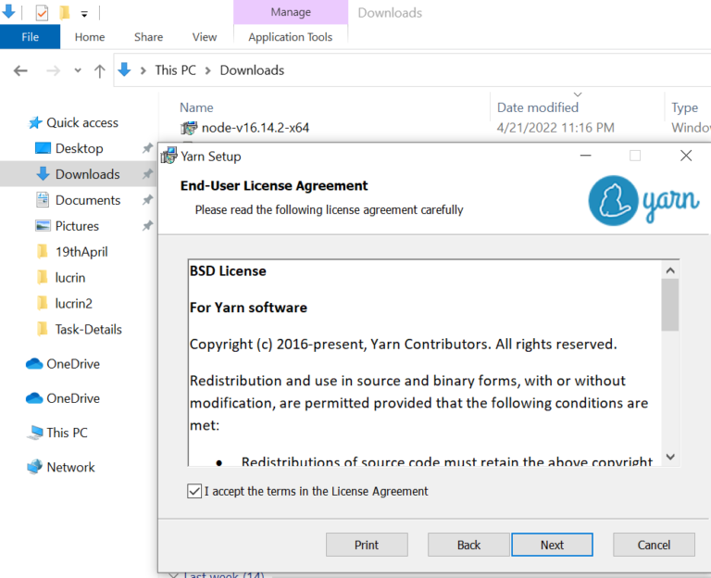This screenshot has width=711, height=578.
Task: Select Downloads in the navigation pane
Action: point(88,174)
